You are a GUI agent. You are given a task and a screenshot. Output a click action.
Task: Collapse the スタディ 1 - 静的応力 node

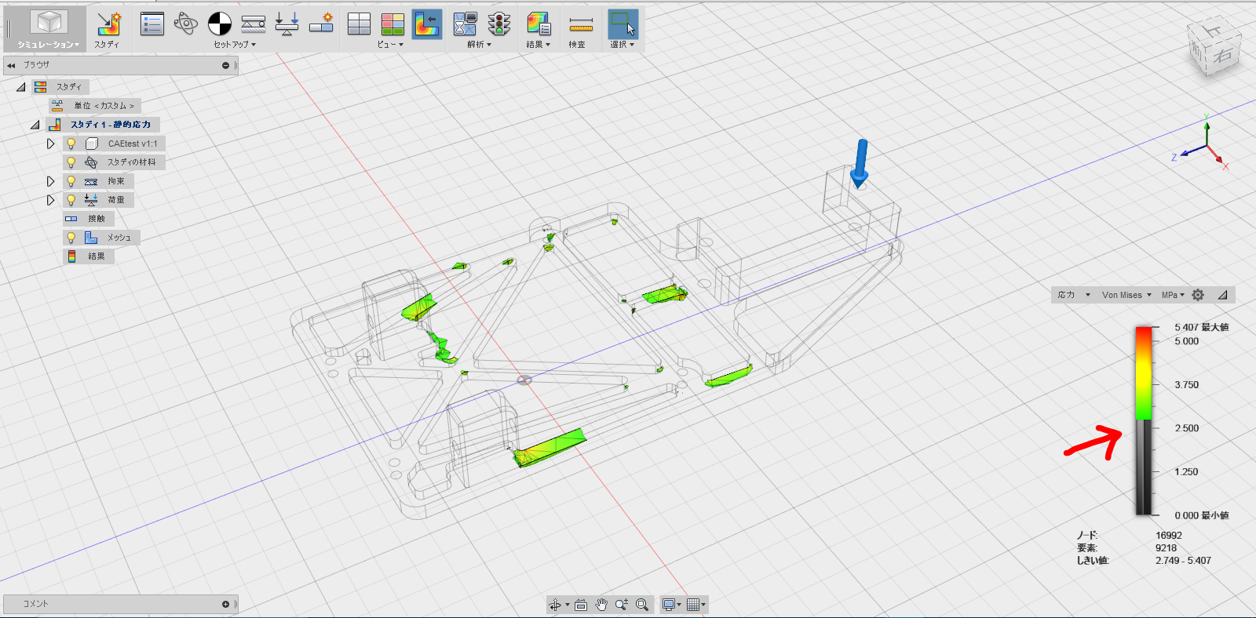pyautogui.click(x=35, y=125)
